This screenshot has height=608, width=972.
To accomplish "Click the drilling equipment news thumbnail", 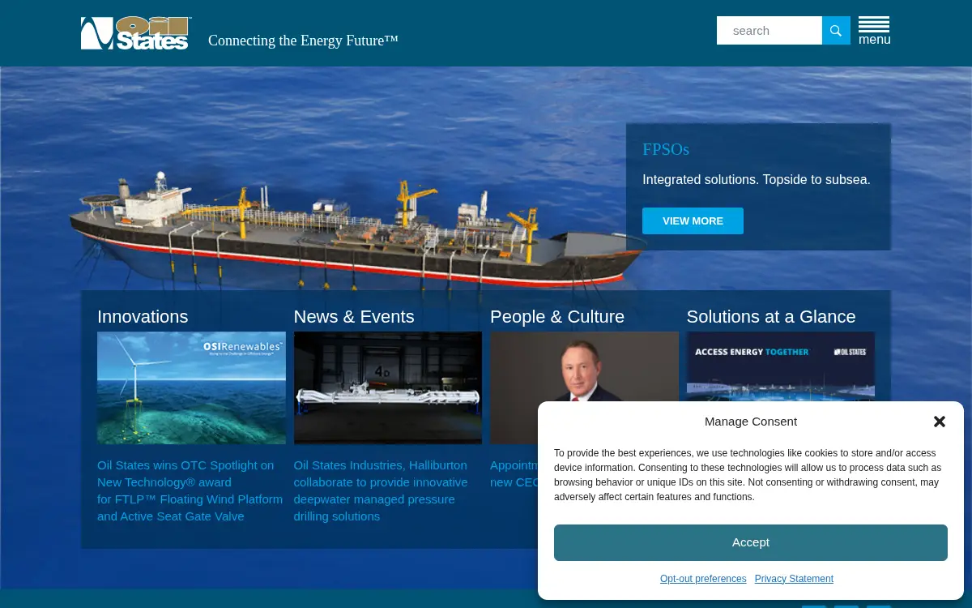I will (388, 387).
